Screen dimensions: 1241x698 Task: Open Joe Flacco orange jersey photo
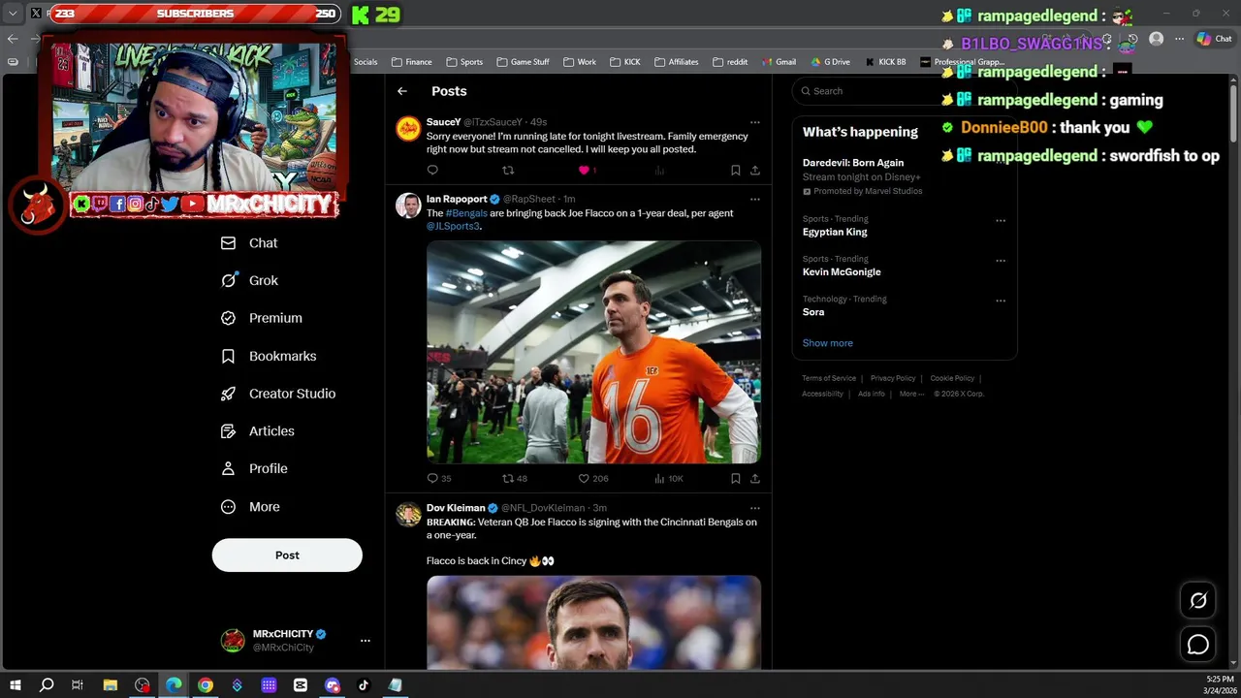coord(593,353)
